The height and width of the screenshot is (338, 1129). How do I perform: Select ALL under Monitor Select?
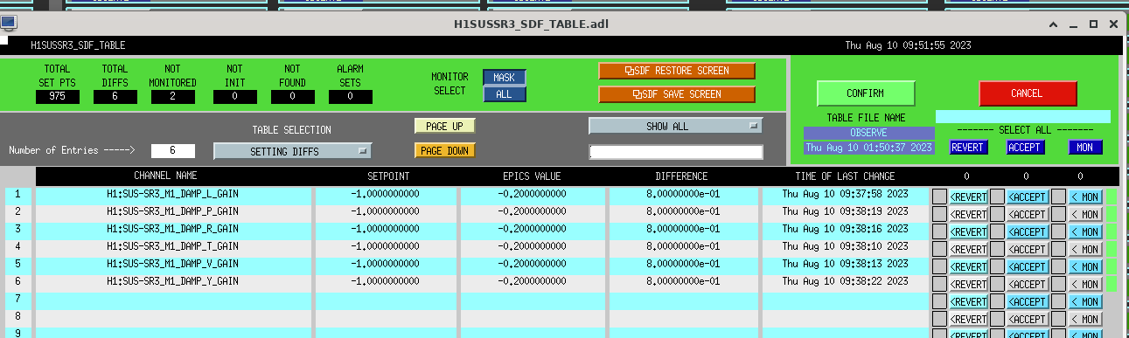[504, 93]
